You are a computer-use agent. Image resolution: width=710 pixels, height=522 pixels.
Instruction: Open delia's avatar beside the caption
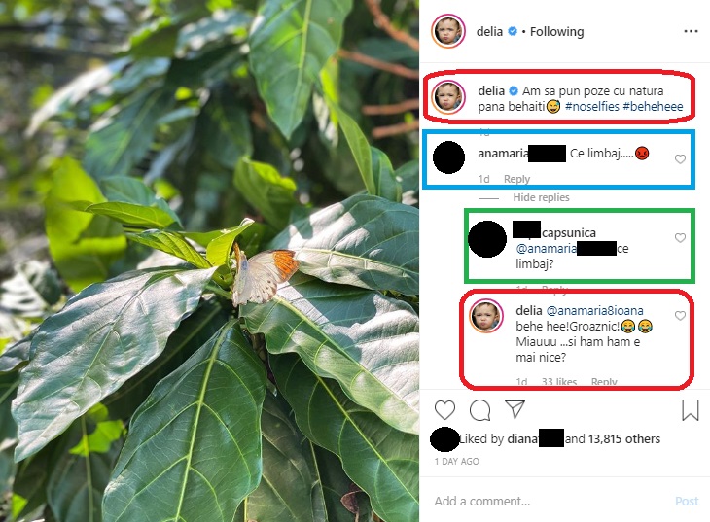tap(448, 96)
